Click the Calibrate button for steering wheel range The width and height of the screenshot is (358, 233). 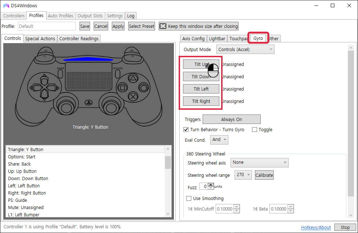pyautogui.click(x=264, y=175)
